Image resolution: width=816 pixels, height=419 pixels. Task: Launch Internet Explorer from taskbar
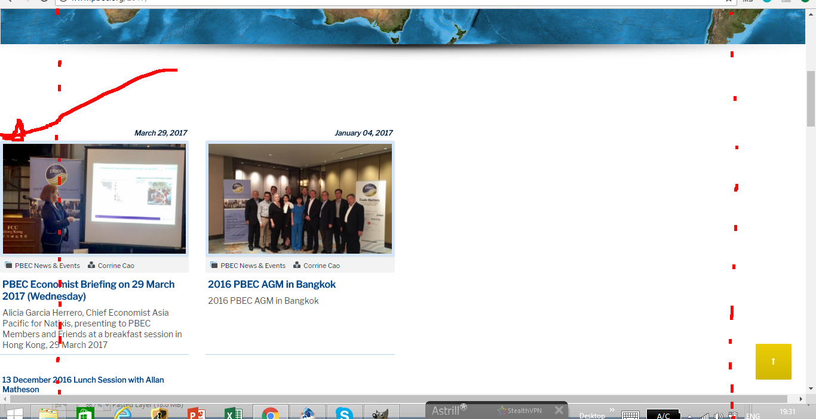[122, 413]
